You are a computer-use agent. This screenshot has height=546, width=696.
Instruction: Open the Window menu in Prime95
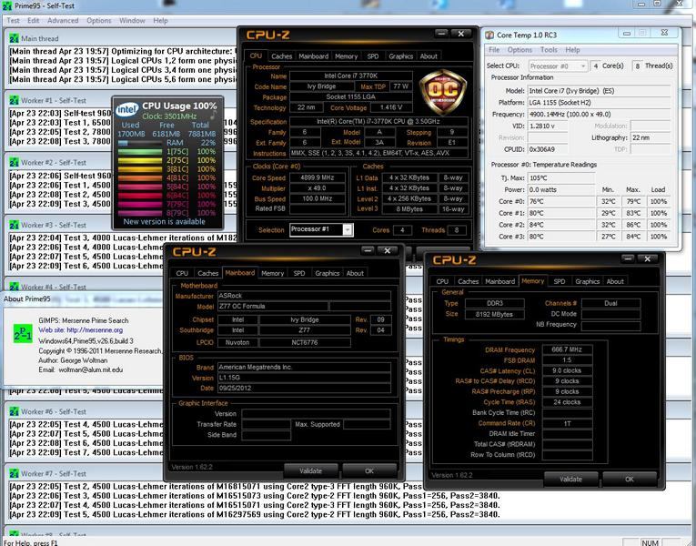point(132,20)
